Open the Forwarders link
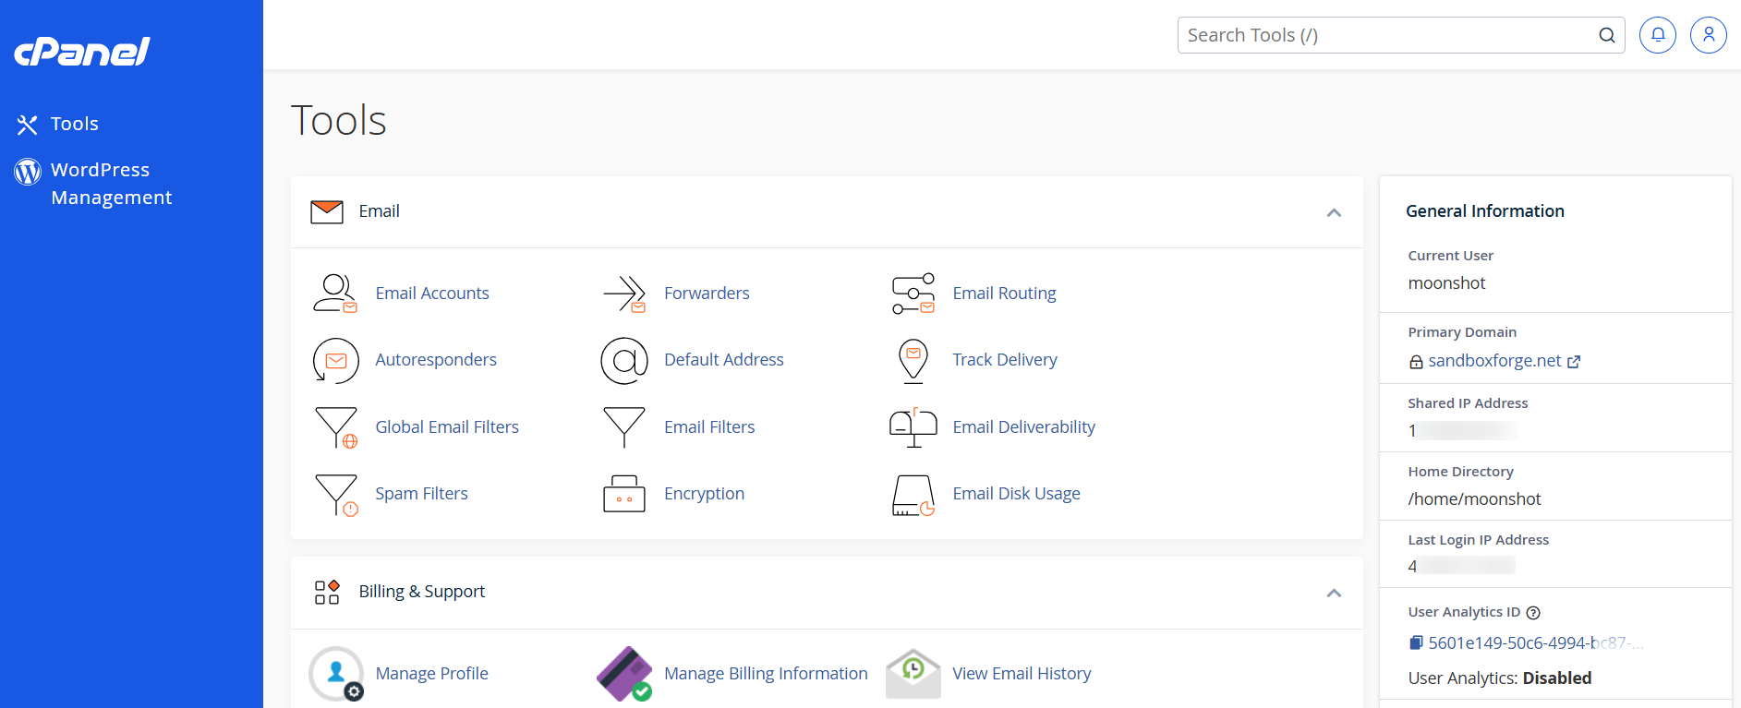This screenshot has width=1741, height=708. coord(707,294)
